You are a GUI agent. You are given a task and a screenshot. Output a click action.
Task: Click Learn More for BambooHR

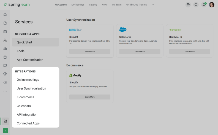click(x=190, y=51)
